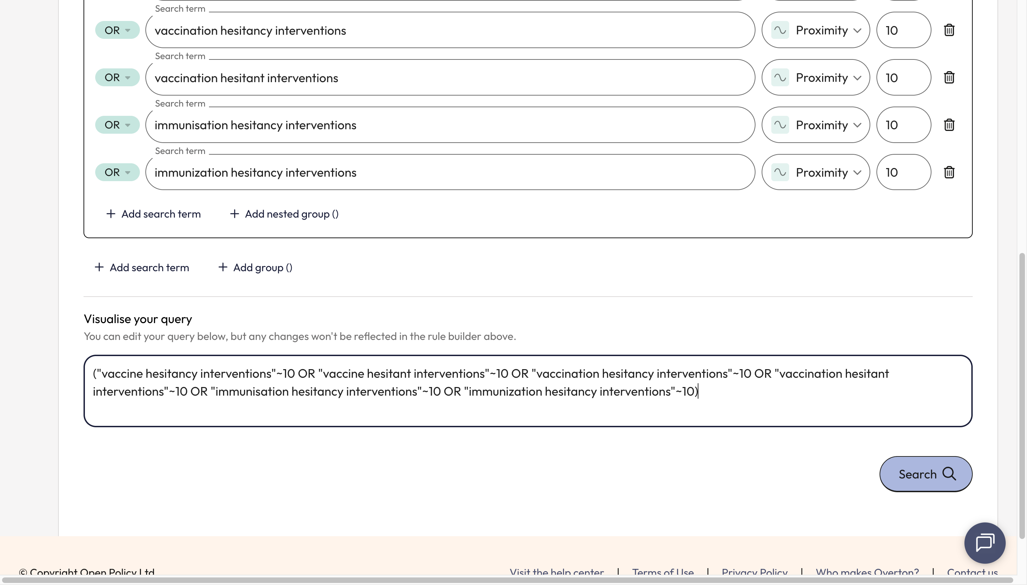Visit the help center link
Image resolution: width=1027 pixels, height=585 pixels.
557,572
